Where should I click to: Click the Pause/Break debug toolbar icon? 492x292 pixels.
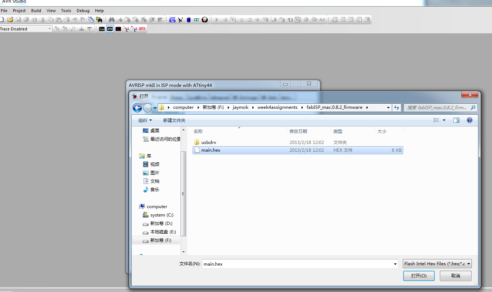[x=241, y=20]
